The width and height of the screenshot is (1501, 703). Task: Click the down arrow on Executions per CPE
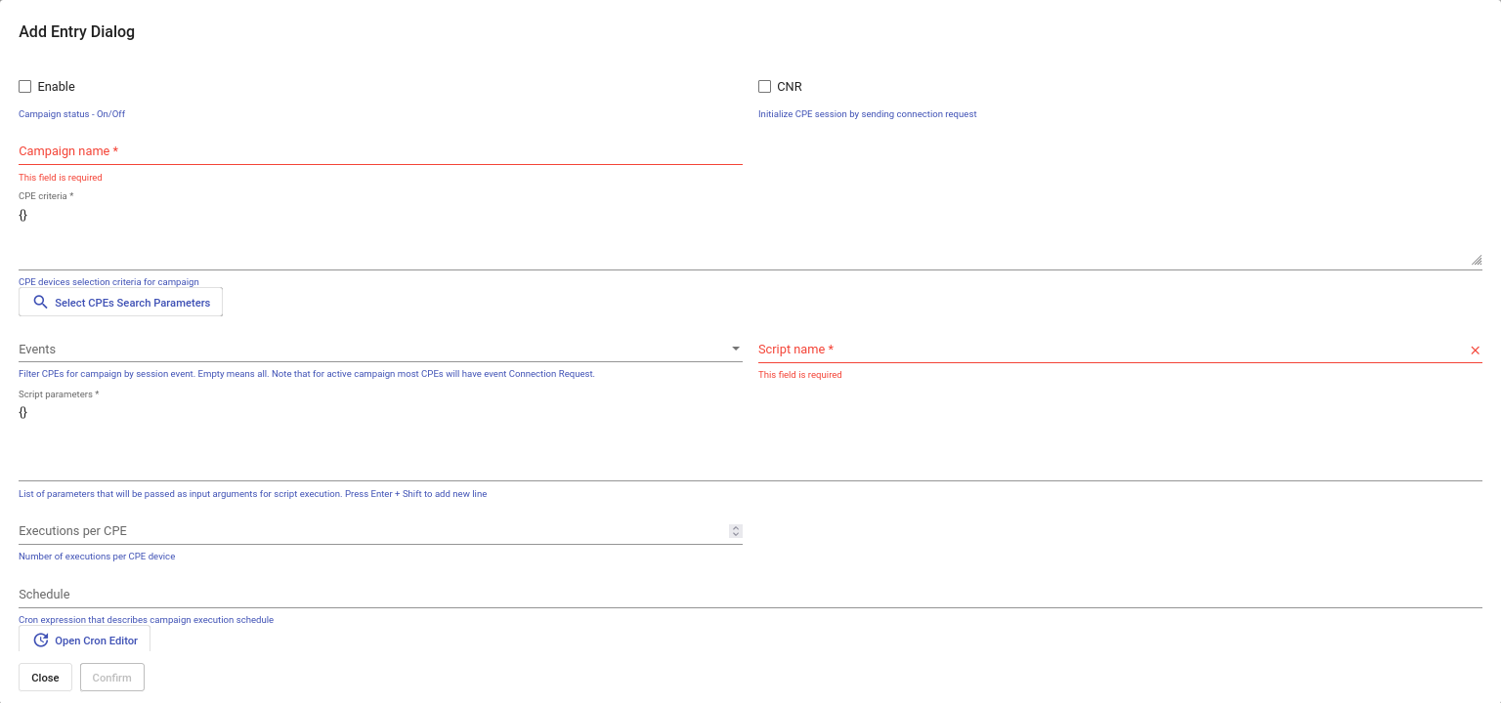[x=736, y=534]
